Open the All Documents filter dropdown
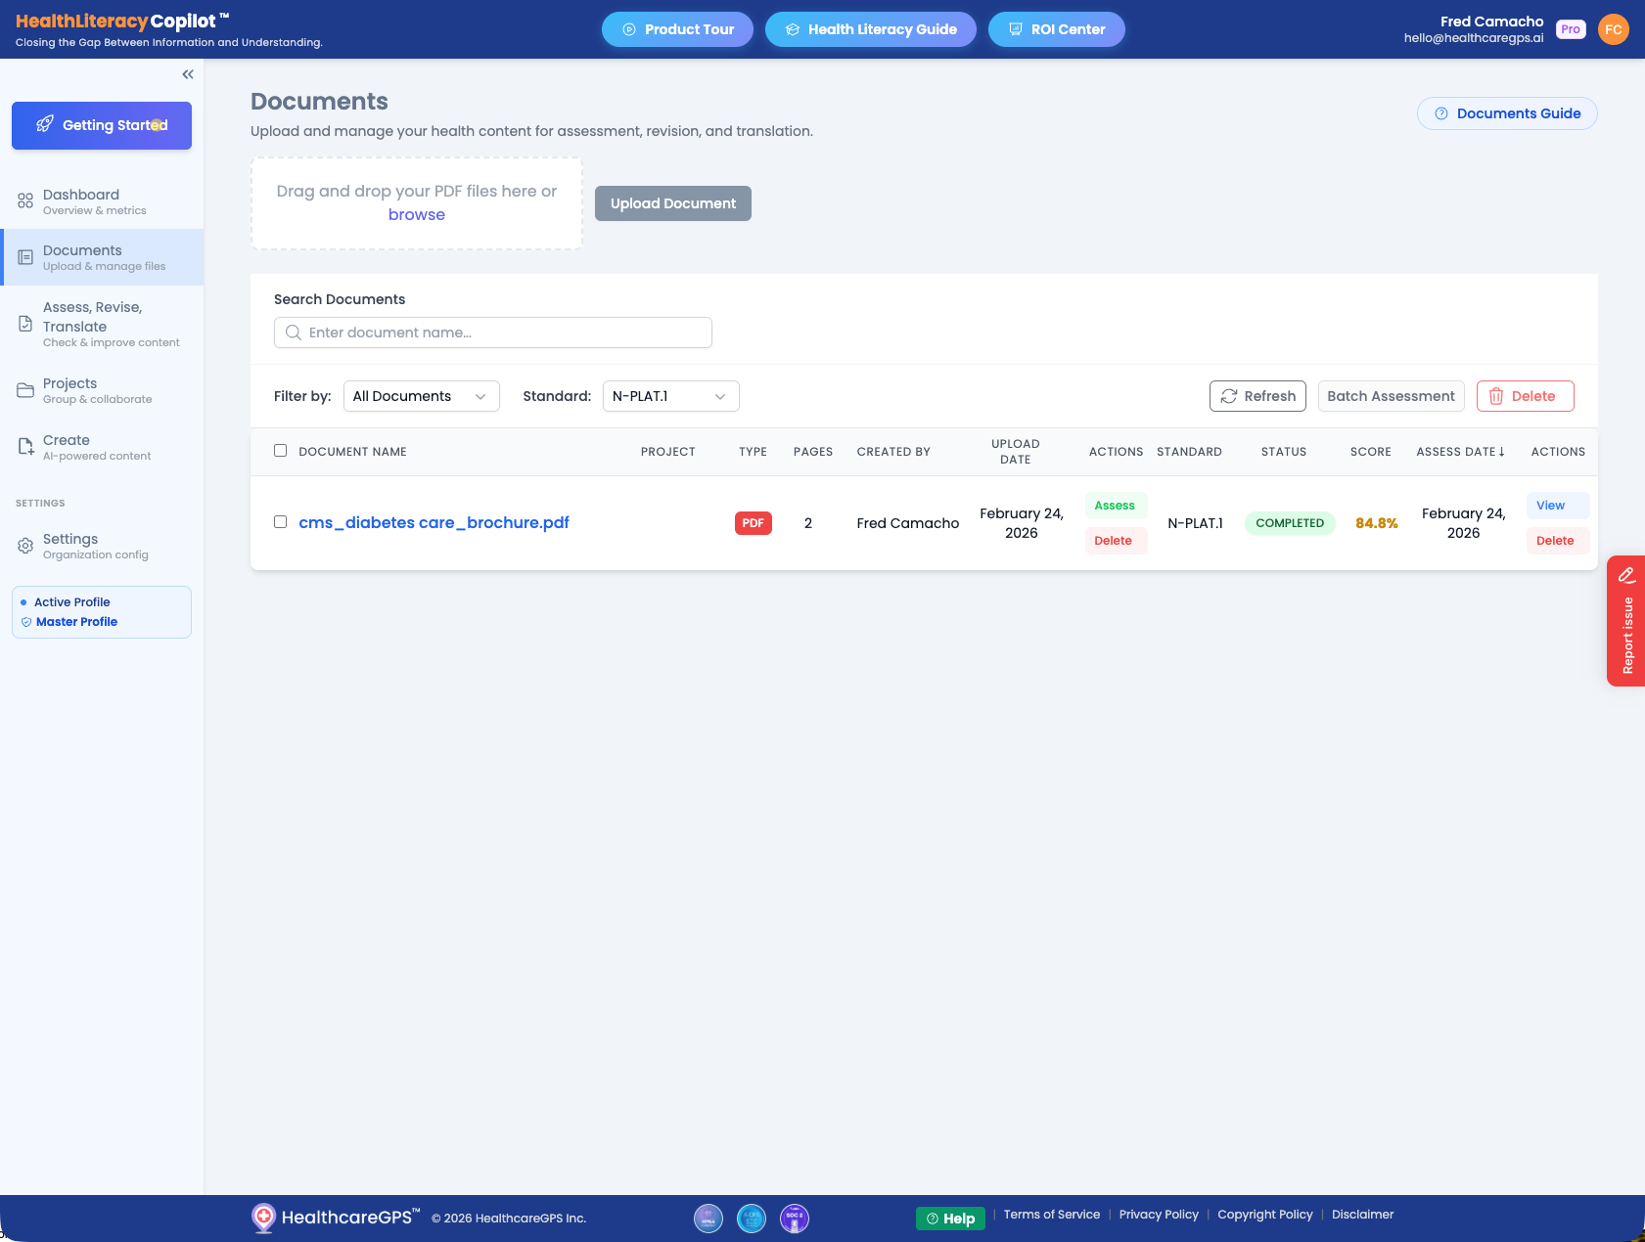 point(421,396)
